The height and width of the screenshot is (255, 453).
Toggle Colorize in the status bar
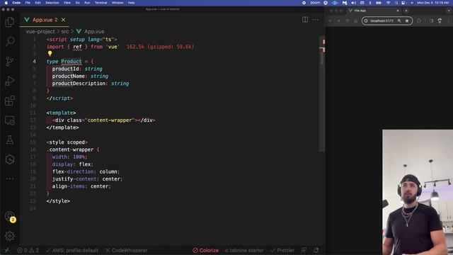pyautogui.click(x=206, y=250)
